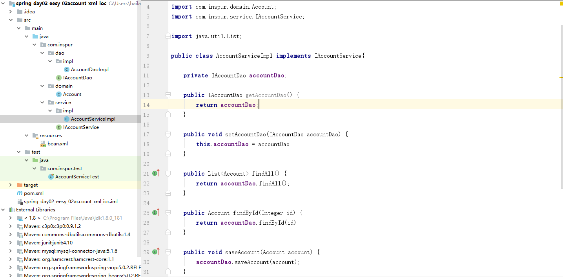This screenshot has width=563, height=277.
Task: Click the class name AccountServiceImpl in code
Action: pyautogui.click(x=244, y=56)
